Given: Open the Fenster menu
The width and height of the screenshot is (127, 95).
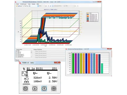Looking at the screenshot, I should point(34,4).
